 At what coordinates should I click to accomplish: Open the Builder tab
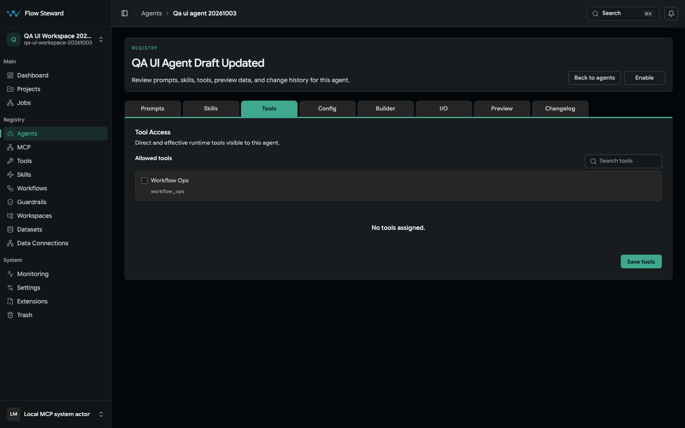pyautogui.click(x=386, y=109)
